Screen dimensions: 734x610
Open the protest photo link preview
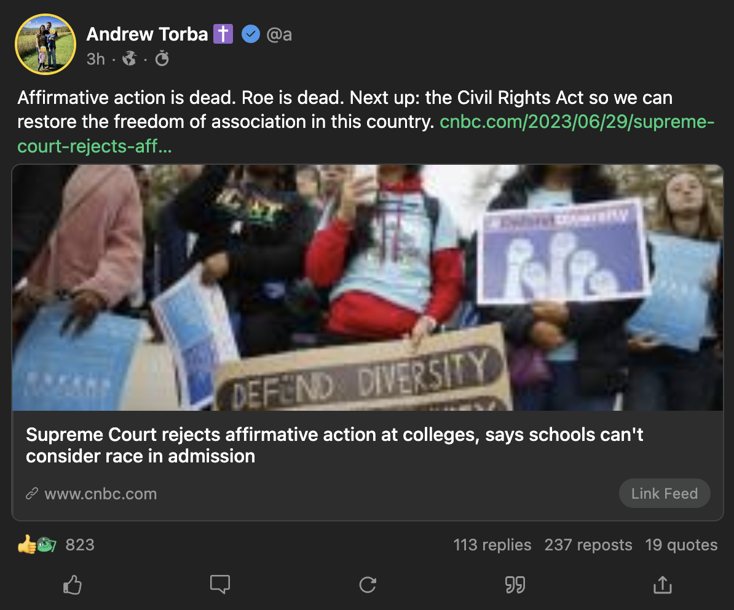pos(368,287)
